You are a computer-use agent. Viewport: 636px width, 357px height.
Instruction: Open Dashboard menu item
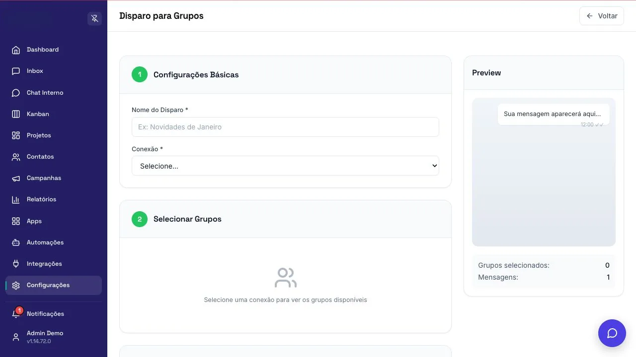[54, 50]
